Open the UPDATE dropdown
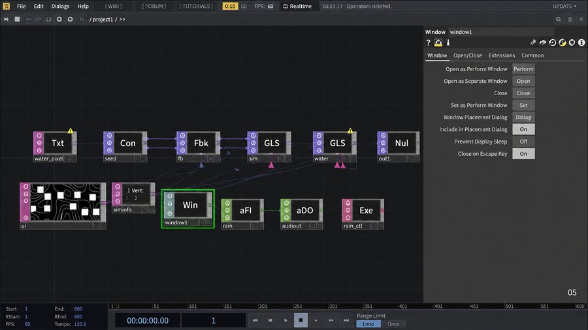The width and height of the screenshot is (588, 330). (564, 6)
